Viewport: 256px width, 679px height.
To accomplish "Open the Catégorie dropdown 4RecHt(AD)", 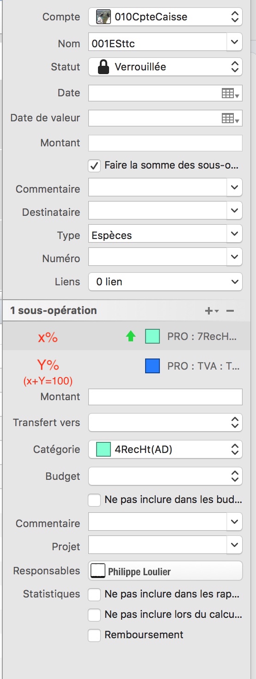I will (x=165, y=449).
